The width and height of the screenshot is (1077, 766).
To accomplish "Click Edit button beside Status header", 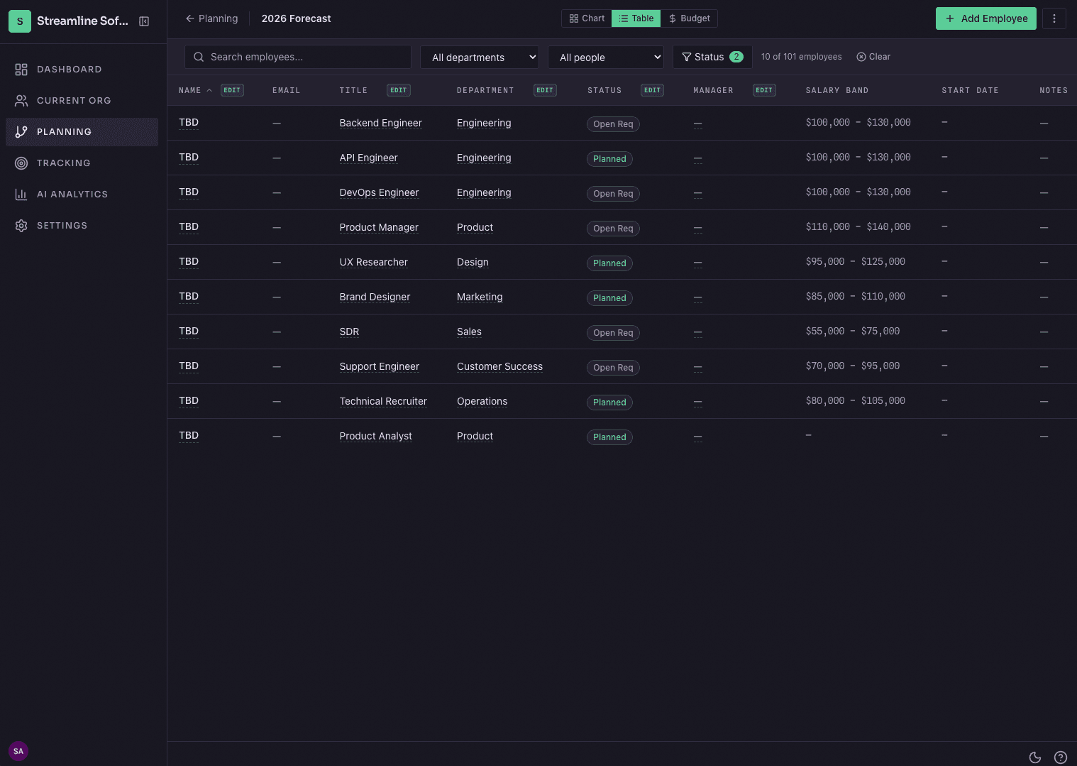I will tap(652, 90).
